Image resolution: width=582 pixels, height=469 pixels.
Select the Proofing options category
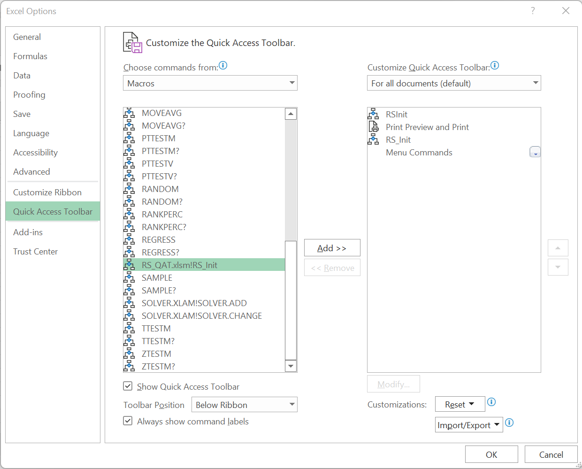pyautogui.click(x=53, y=95)
